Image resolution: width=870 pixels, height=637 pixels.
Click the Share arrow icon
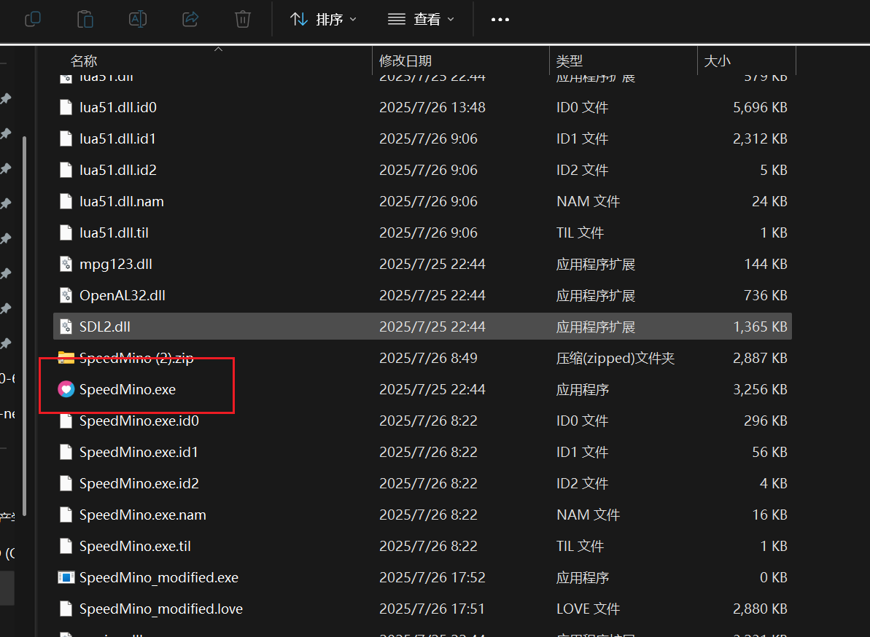pos(190,19)
